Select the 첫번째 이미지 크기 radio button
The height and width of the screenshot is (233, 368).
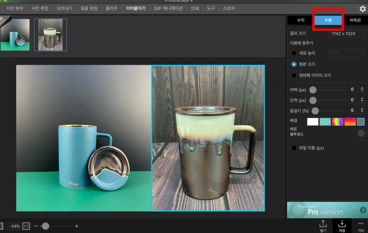click(x=294, y=75)
